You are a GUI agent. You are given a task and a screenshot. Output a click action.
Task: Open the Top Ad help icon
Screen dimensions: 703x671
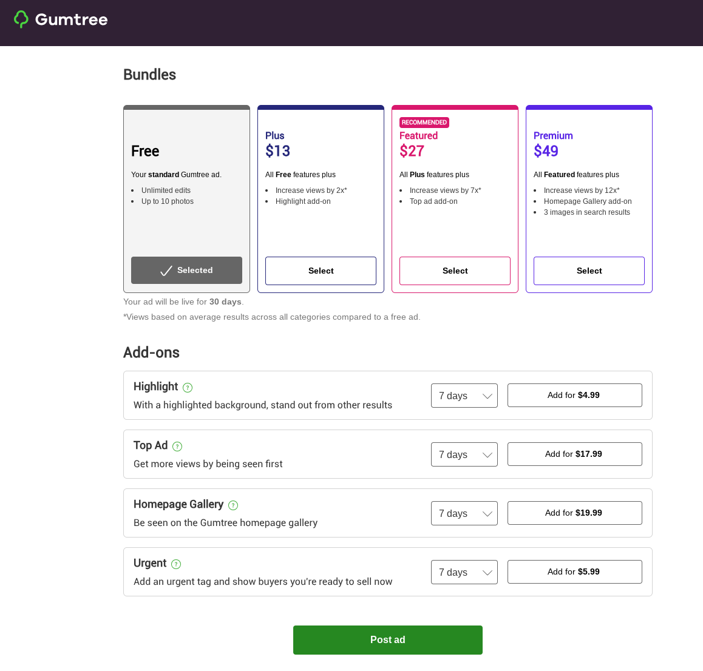pos(177,447)
